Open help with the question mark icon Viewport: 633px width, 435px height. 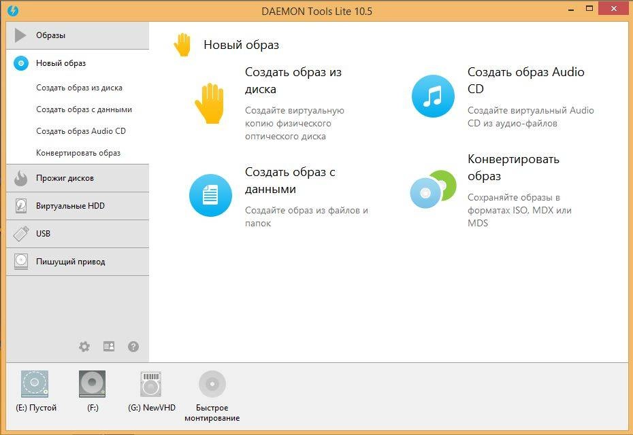click(x=133, y=347)
